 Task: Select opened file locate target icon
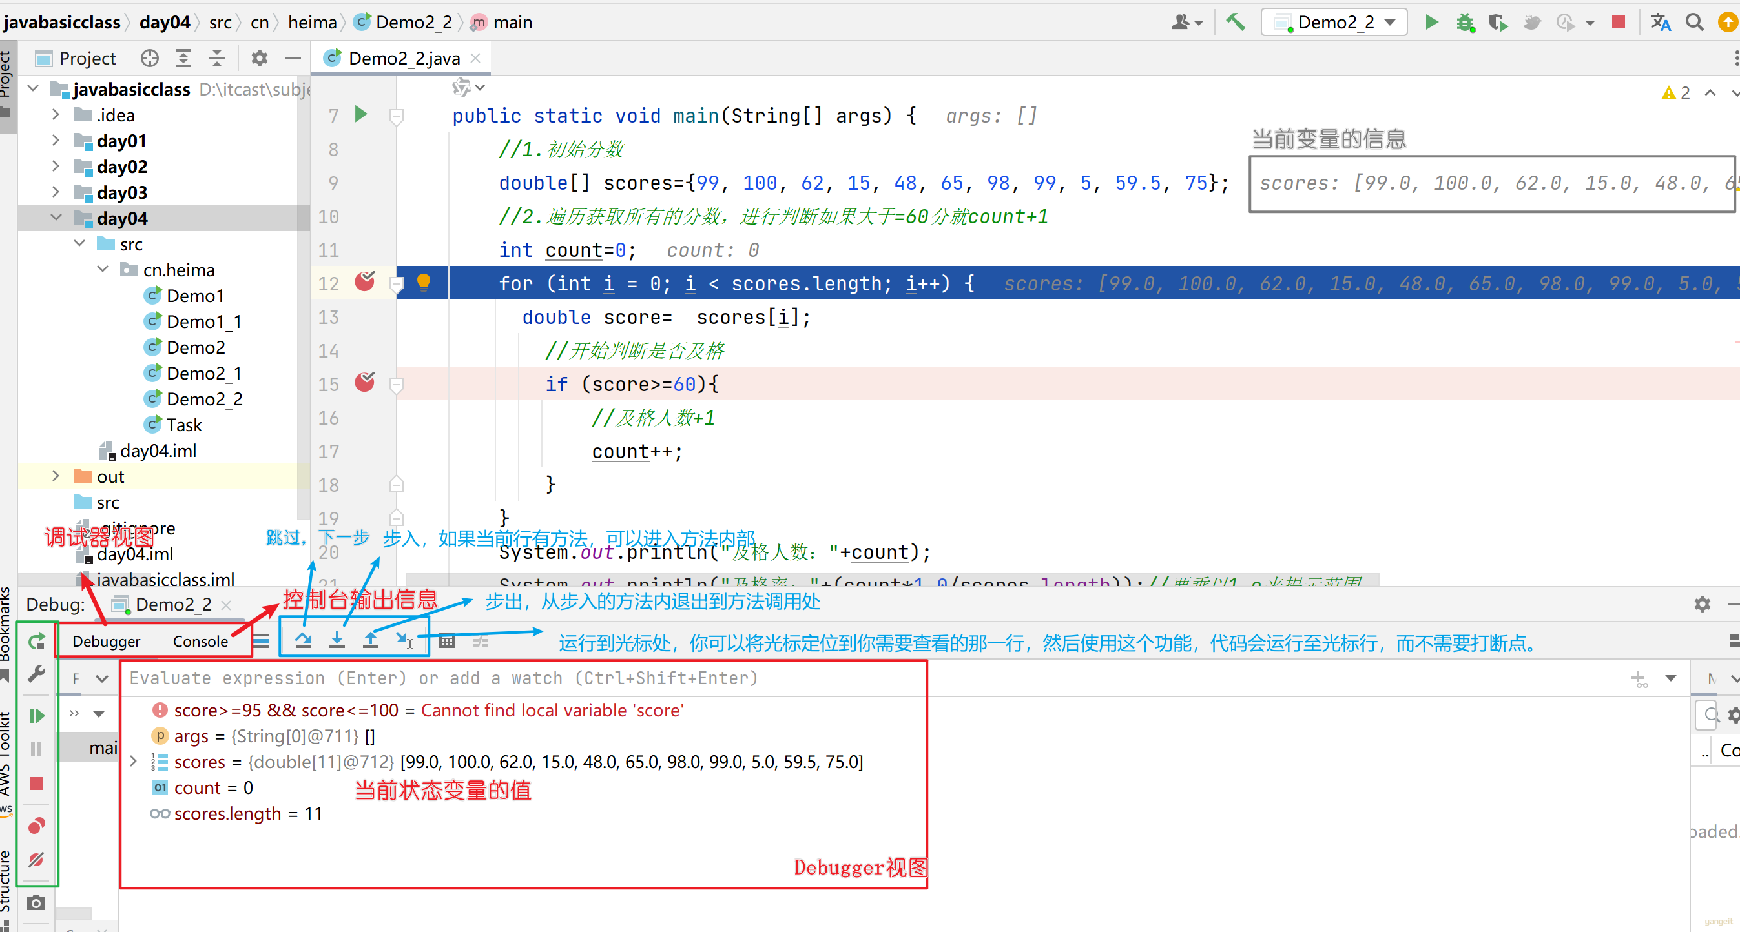click(x=150, y=59)
